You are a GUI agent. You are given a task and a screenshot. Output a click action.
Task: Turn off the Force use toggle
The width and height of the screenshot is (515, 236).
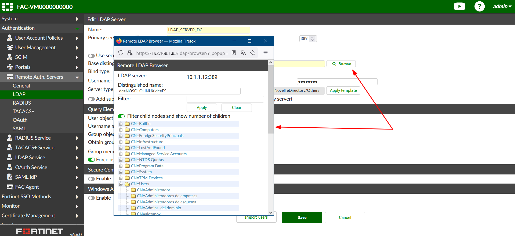92,160
